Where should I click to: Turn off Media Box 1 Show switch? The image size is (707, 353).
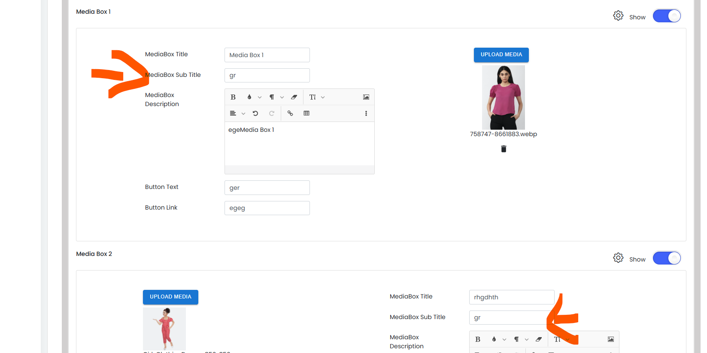click(667, 16)
